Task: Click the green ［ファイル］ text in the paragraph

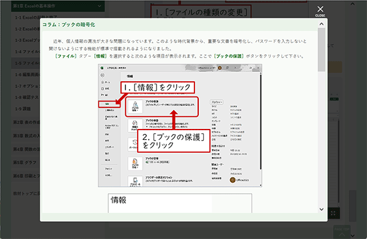Action: tap(66, 56)
